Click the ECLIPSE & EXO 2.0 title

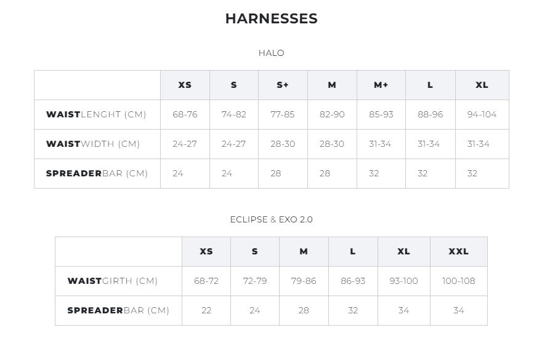click(x=272, y=219)
